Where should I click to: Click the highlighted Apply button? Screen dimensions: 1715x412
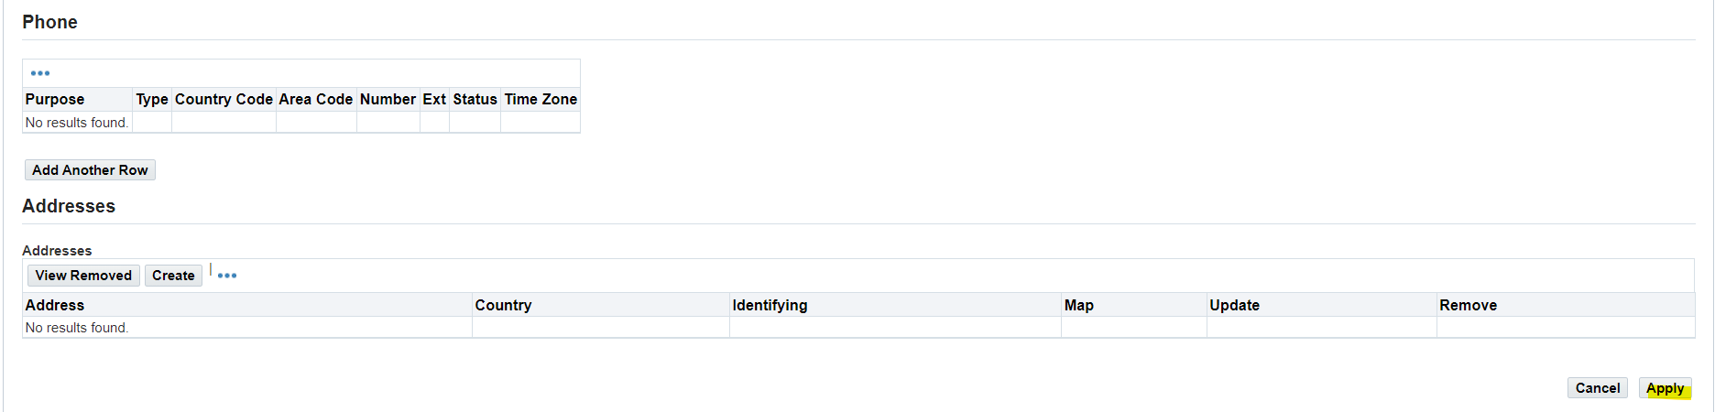pyautogui.click(x=1665, y=388)
